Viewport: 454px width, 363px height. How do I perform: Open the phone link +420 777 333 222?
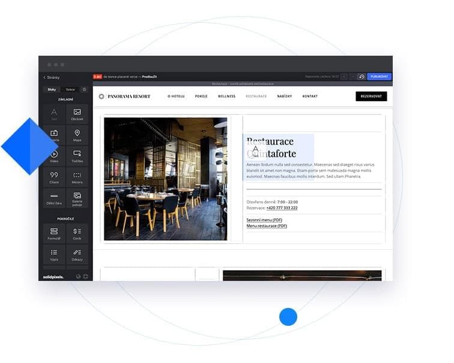point(282,208)
